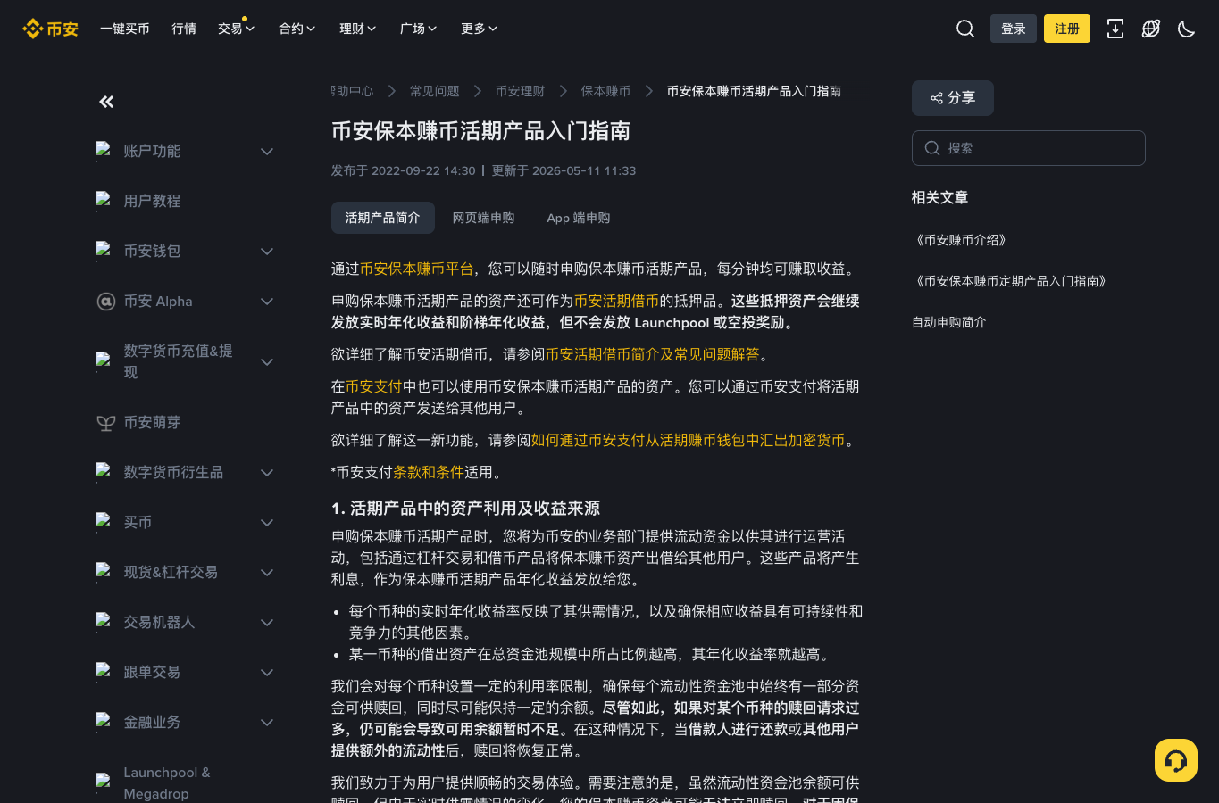Open the 币安保本赚币平台 link
Screen dimensions: 1219x803
pos(417,269)
